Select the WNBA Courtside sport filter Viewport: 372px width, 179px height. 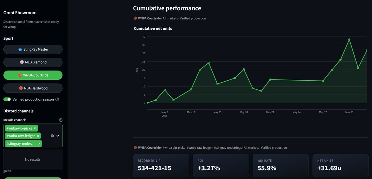tap(33, 75)
